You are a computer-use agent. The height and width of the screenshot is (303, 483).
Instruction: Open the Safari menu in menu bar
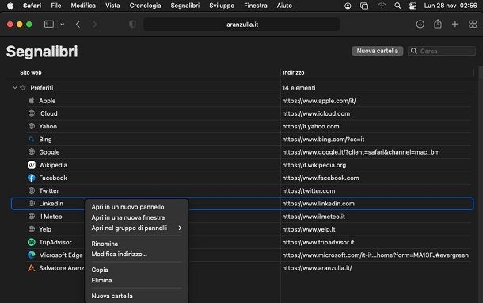click(32, 6)
